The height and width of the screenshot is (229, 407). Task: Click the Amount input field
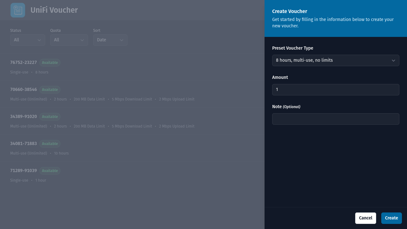pos(336,89)
